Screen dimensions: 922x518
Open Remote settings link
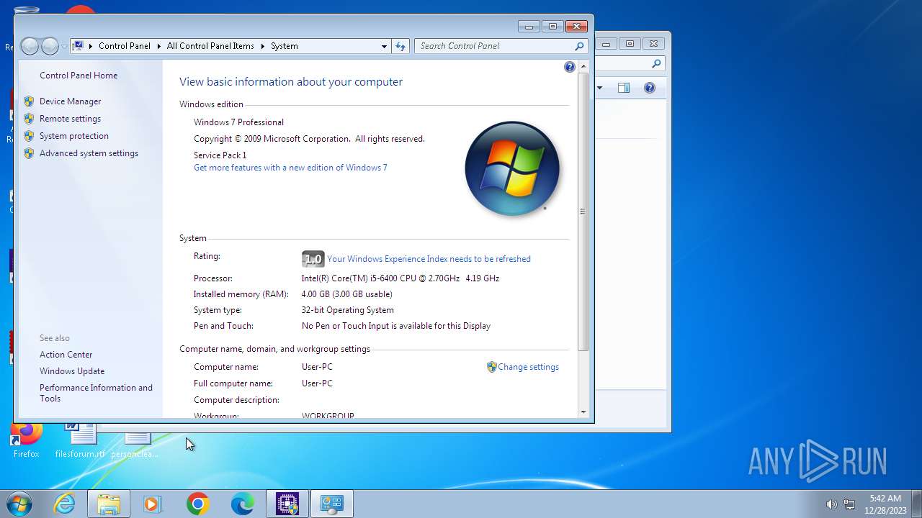pos(71,119)
